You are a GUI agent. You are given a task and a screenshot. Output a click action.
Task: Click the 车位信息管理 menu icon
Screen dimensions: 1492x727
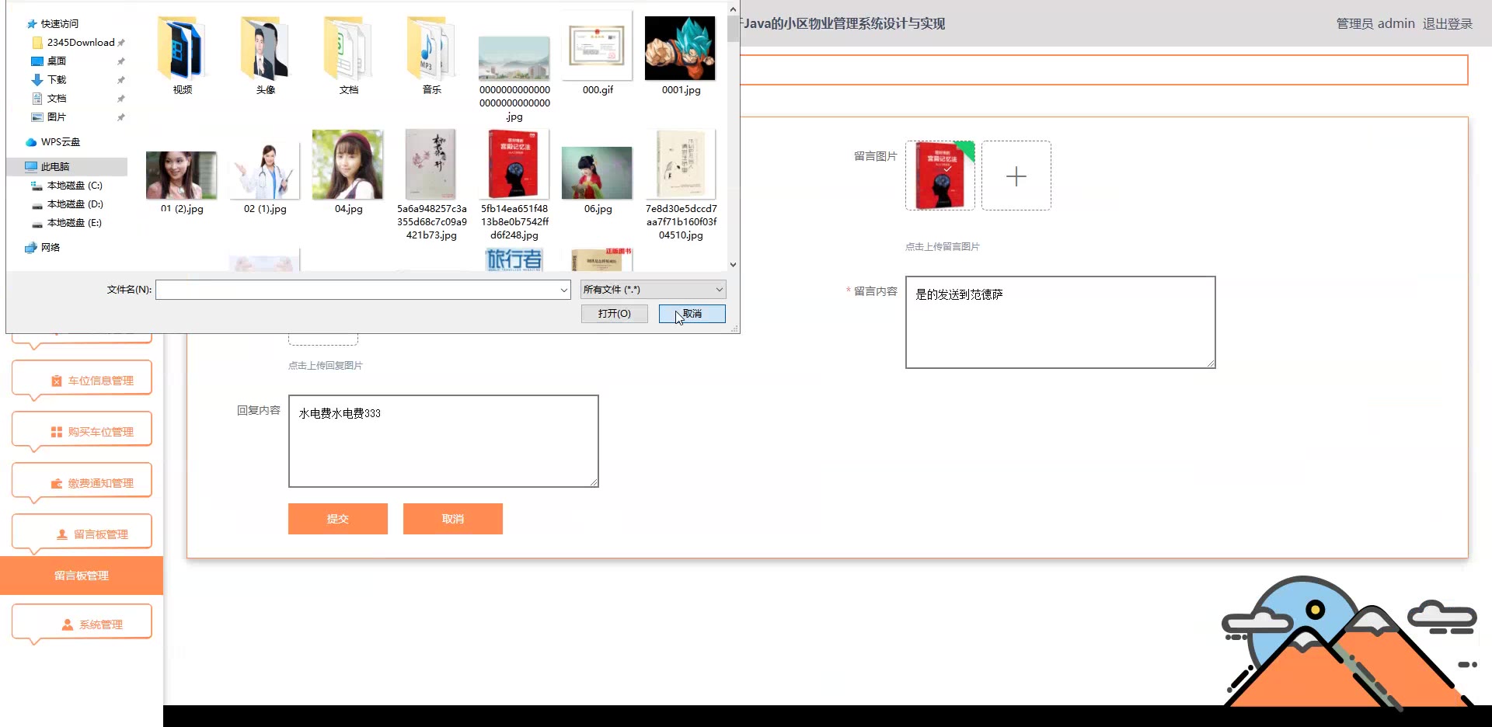pyautogui.click(x=57, y=381)
